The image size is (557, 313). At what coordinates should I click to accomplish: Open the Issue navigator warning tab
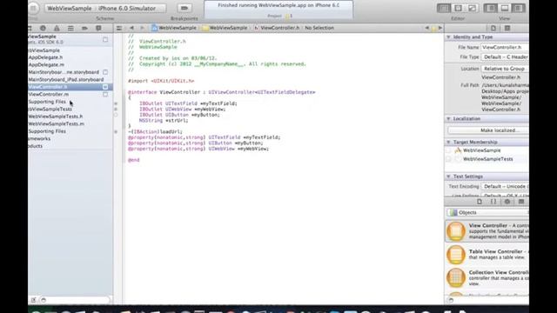(57, 28)
